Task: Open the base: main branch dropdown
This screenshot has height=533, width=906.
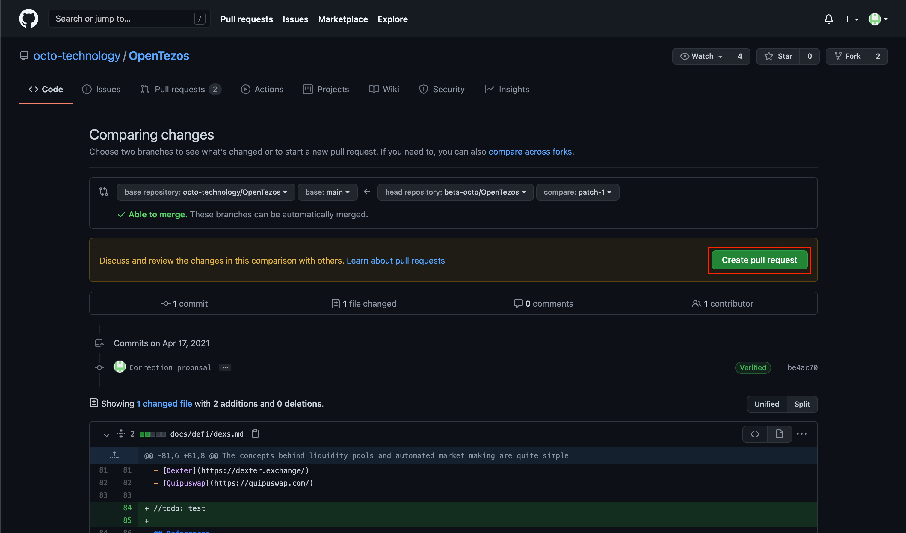Action: (327, 192)
